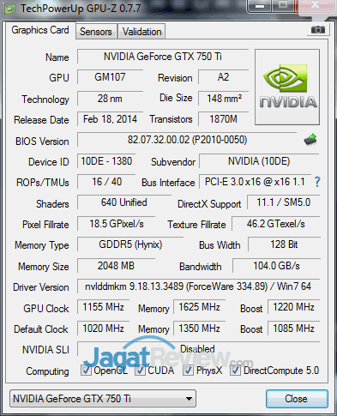
Task: Click the GPU-Z title bar app icon
Action: tap(9, 9)
